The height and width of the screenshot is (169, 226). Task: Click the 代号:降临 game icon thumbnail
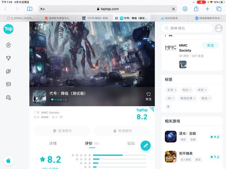tap(39, 96)
